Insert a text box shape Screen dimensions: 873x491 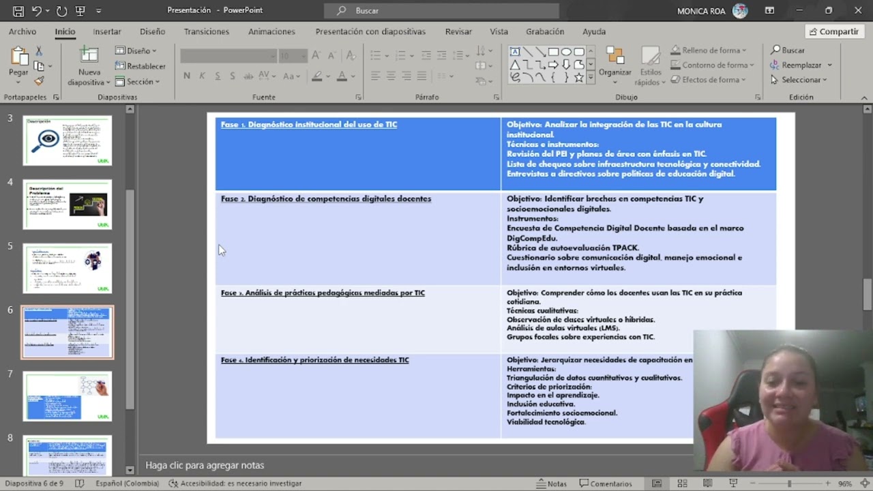515,52
